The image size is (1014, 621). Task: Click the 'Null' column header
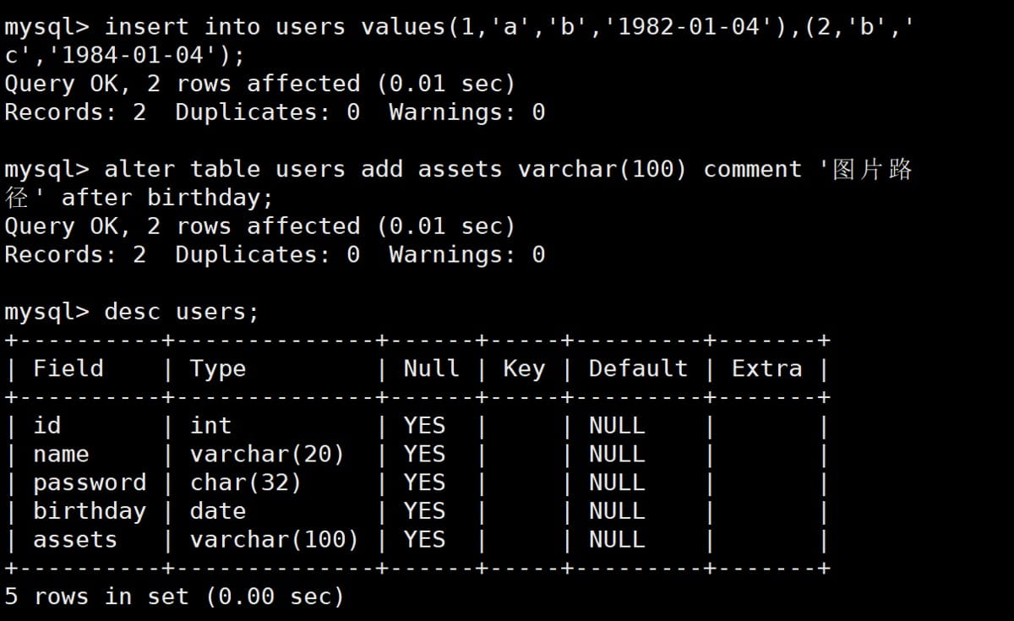pos(431,368)
